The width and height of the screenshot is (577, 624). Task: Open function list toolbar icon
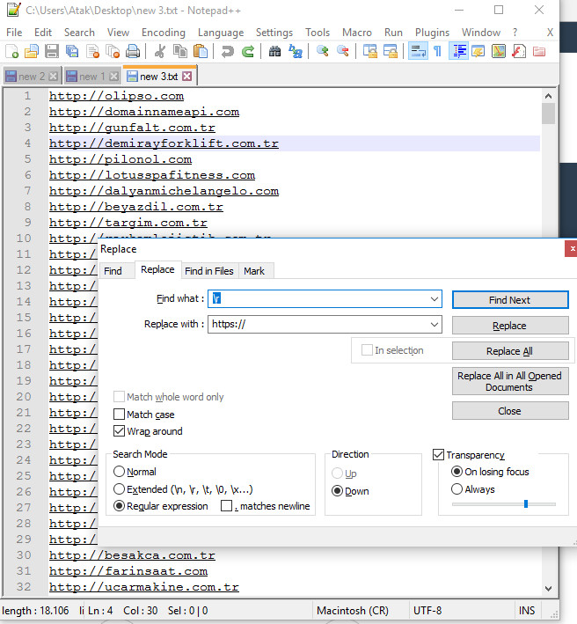point(519,51)
